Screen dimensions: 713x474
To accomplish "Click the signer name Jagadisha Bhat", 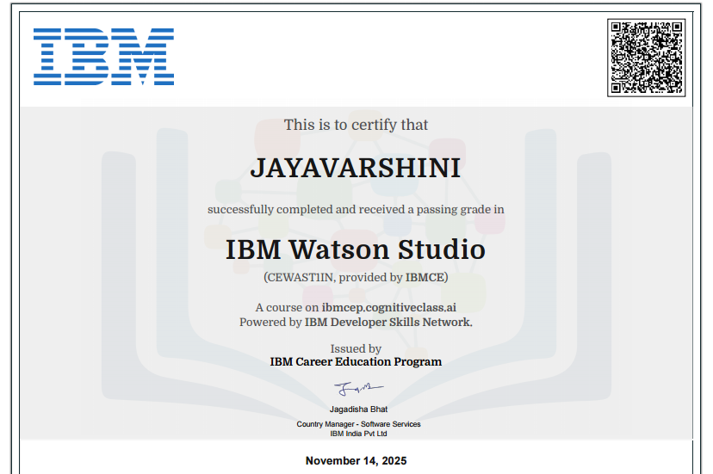I will tap(358, 409).
